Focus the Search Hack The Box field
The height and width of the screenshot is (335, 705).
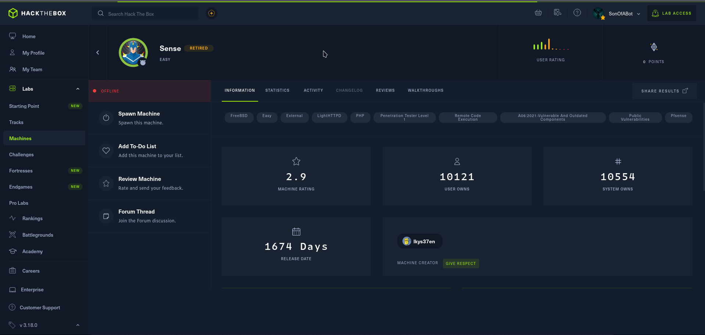[x=145, y=14]
